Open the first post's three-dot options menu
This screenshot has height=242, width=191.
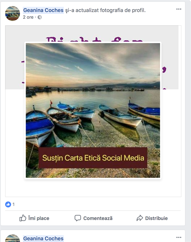pos(179,9)
